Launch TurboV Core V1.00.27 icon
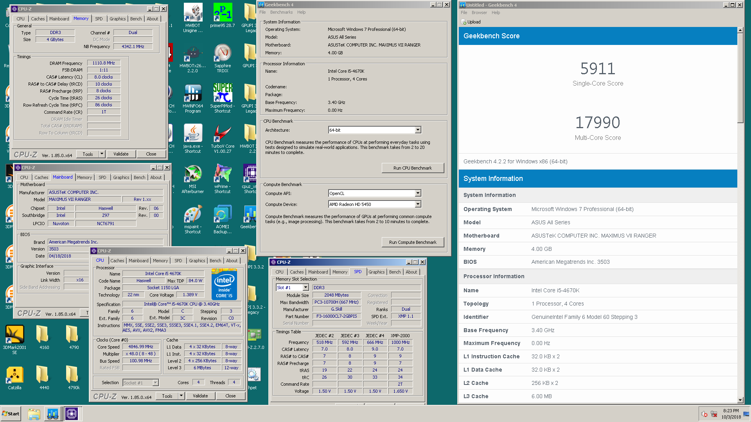This screenshot has width=751, height=422. coord(223,139)
